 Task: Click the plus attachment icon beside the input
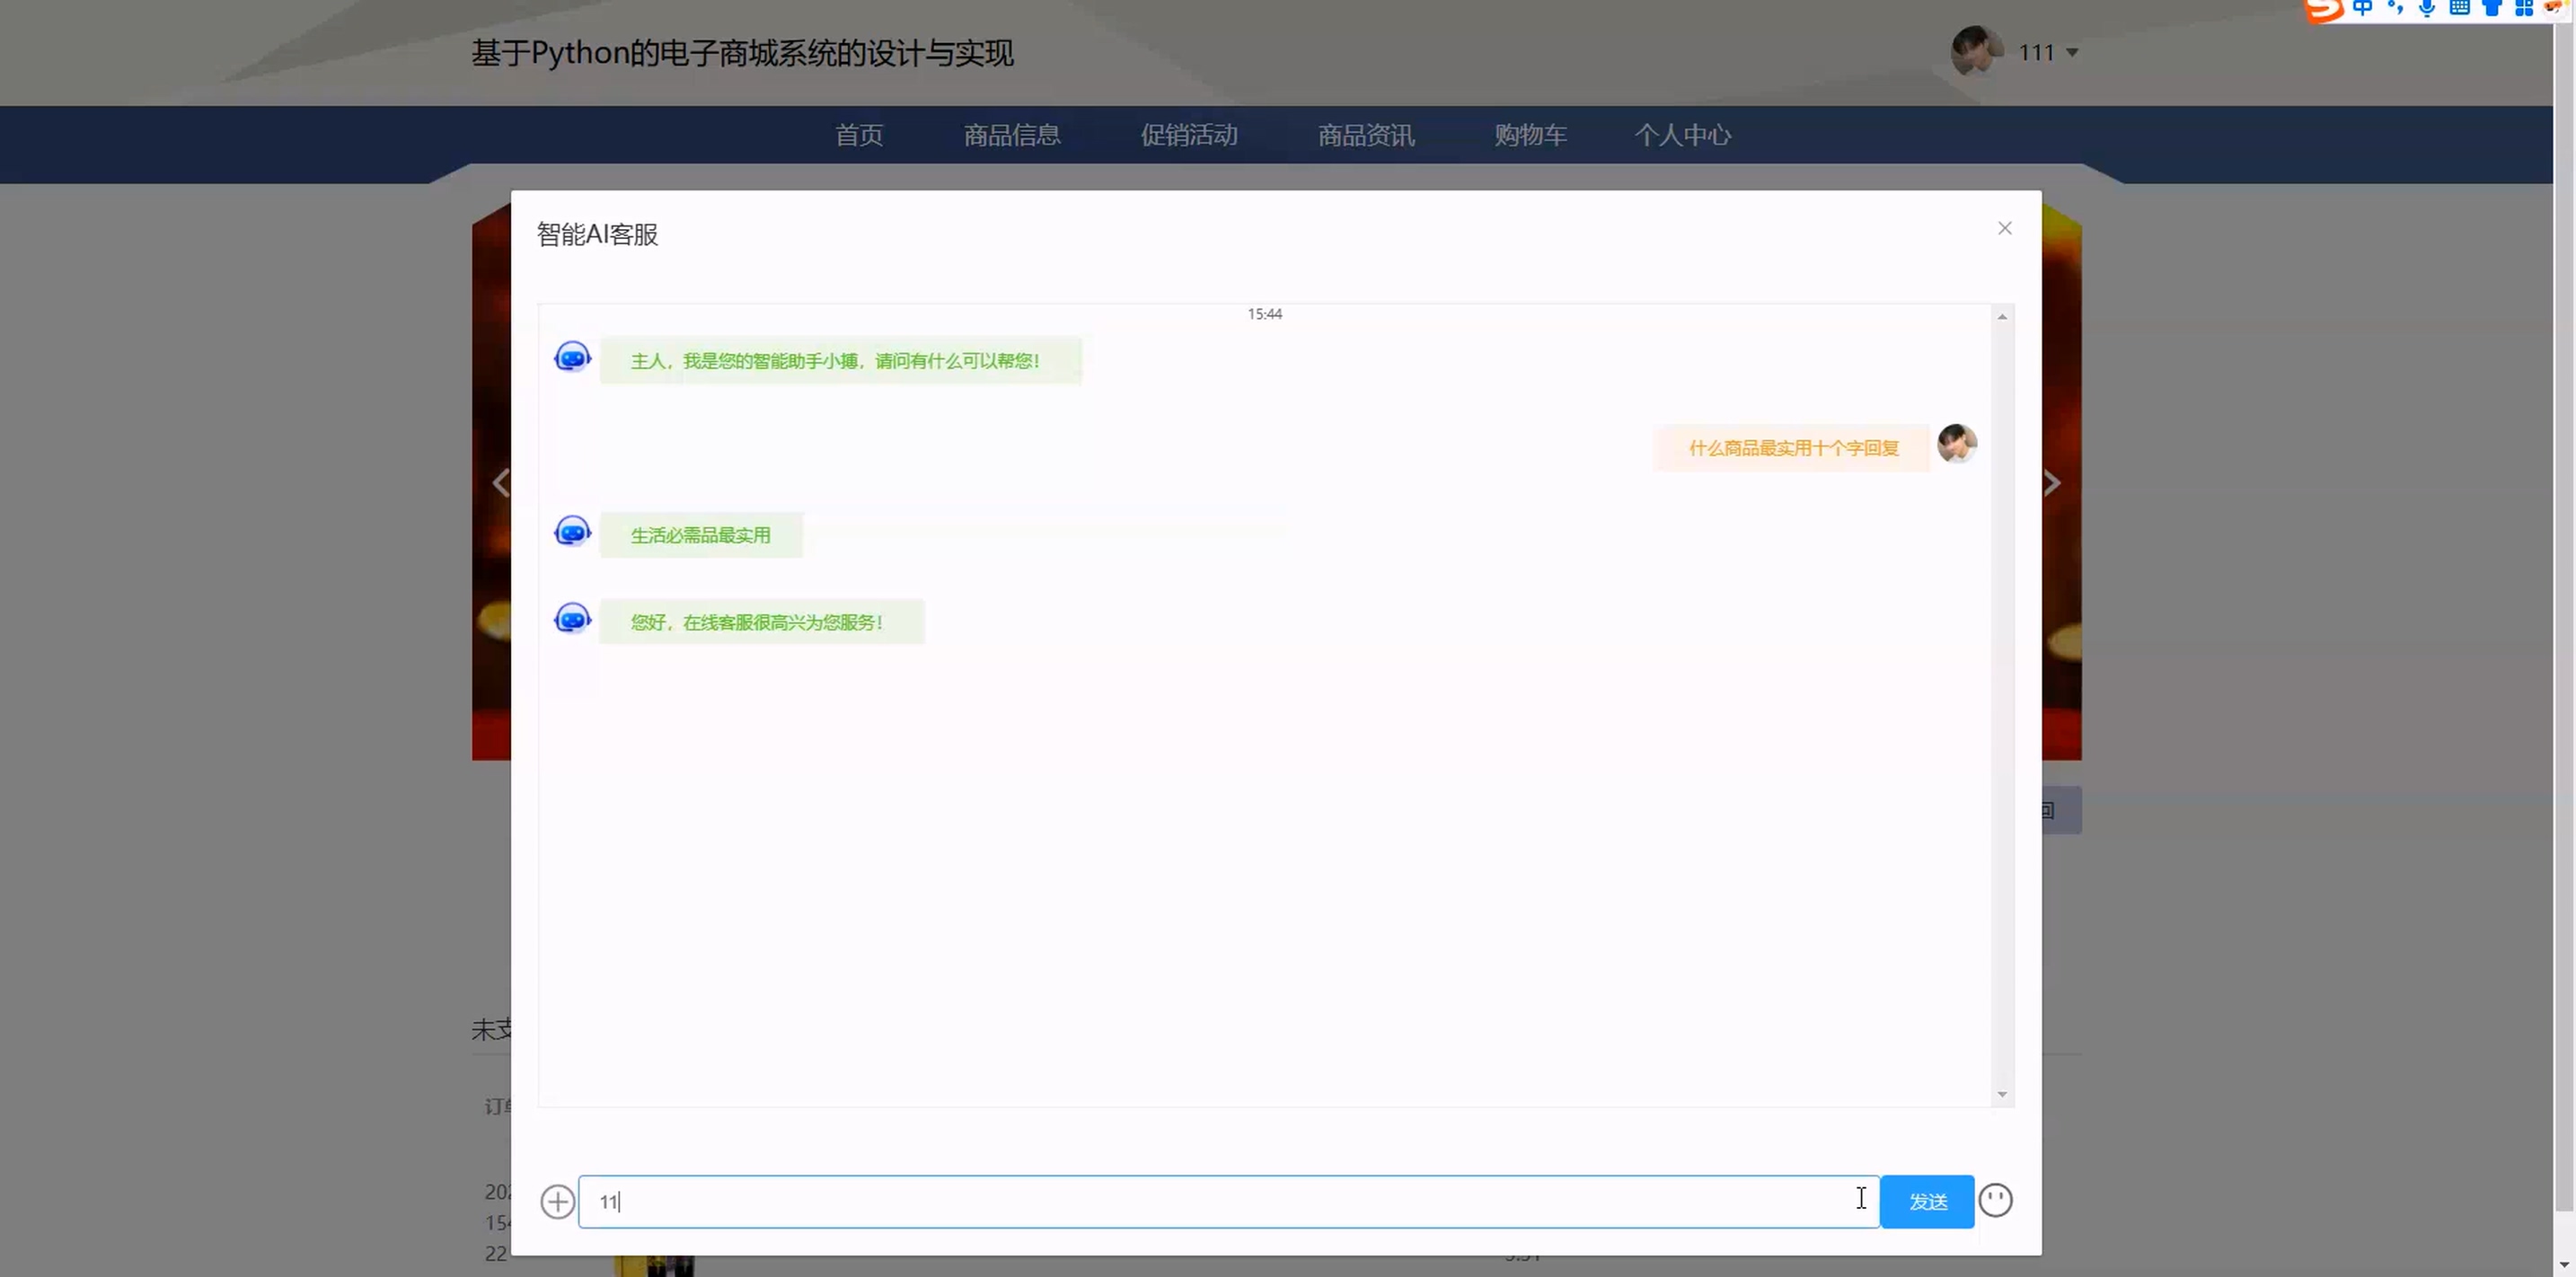[x=557, y=1201]
